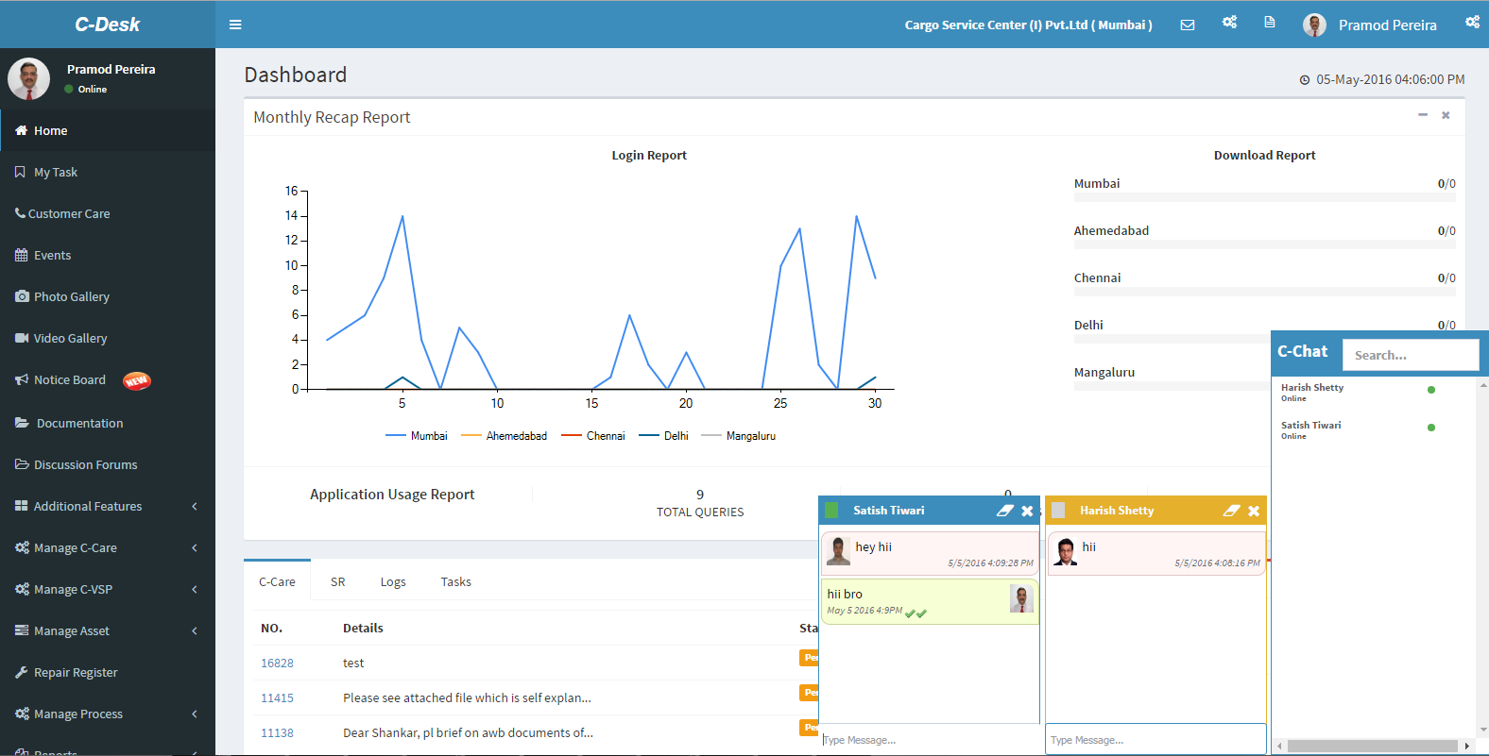This screenshot has height=756, width=1489.
Task: Toggle the Mumbai series in chart legend
Action: pyautogui.click(x=417, y=436)
